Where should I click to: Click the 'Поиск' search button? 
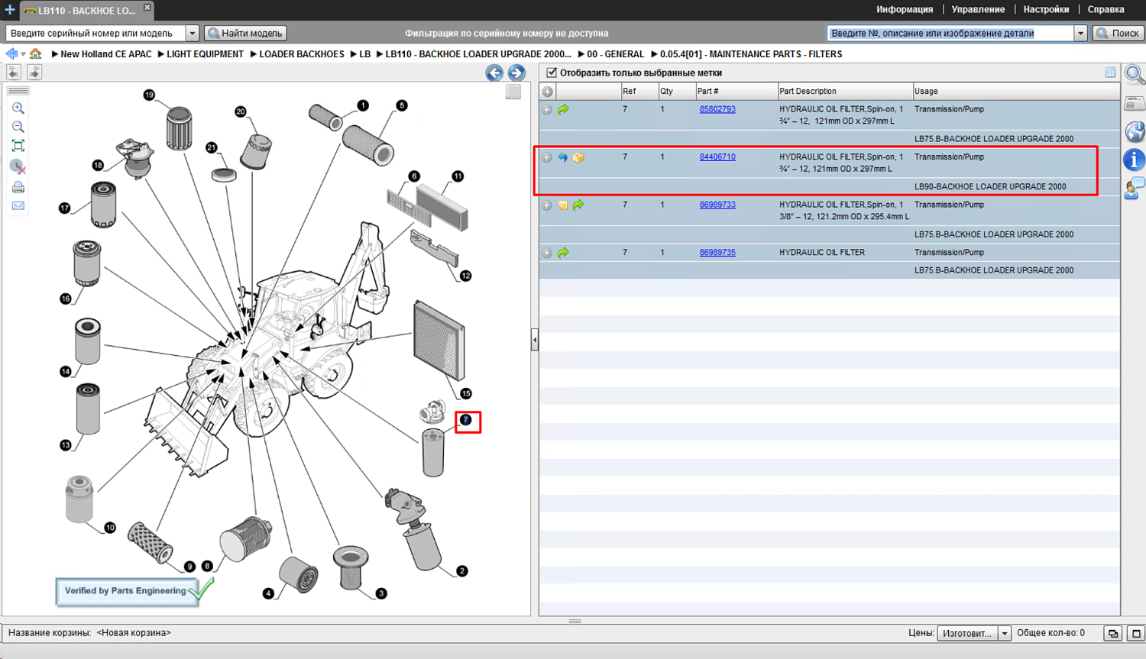(1118, 33)
